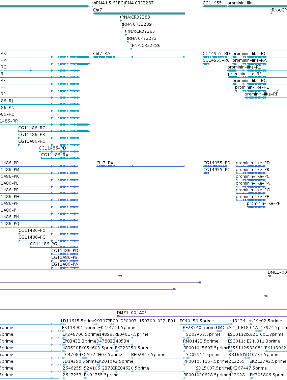Click tRNA:CR32286 label
Screen dimensions: 287x380
click(x=145, y=45)
